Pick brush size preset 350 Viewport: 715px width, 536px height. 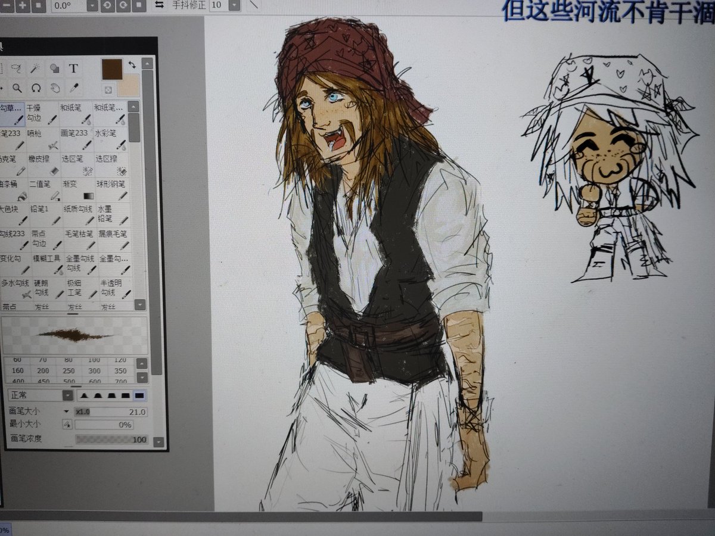coord(120,370)
